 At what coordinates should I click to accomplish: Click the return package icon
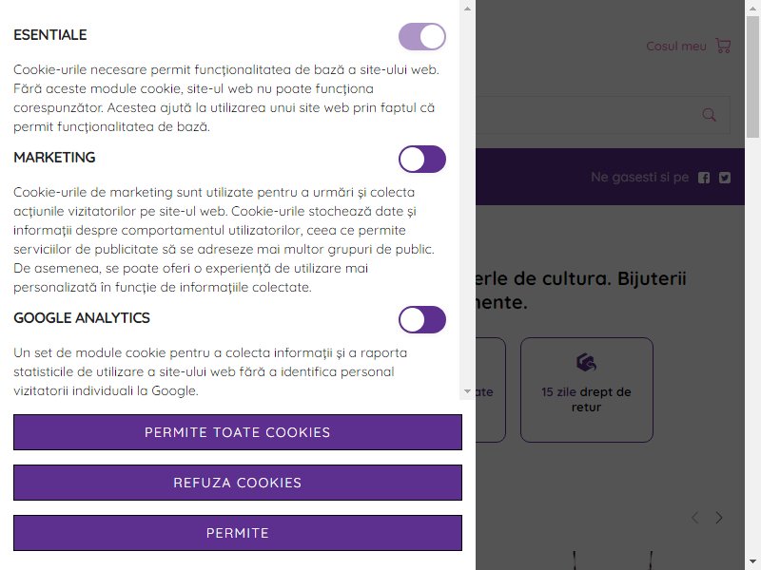coord(586,362)
